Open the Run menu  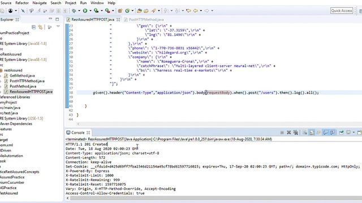click(83, 3)
